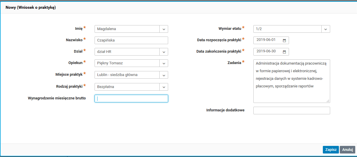357x157 pixels.
Task: Expand the Opiekun dropdown
Action: click(x=164, y=63)
